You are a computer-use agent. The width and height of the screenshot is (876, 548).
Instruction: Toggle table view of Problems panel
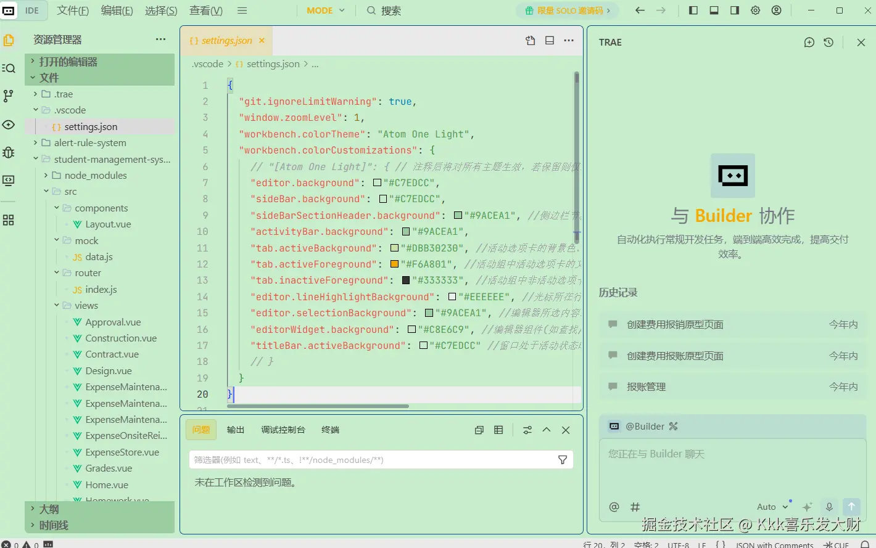(498, 430)
